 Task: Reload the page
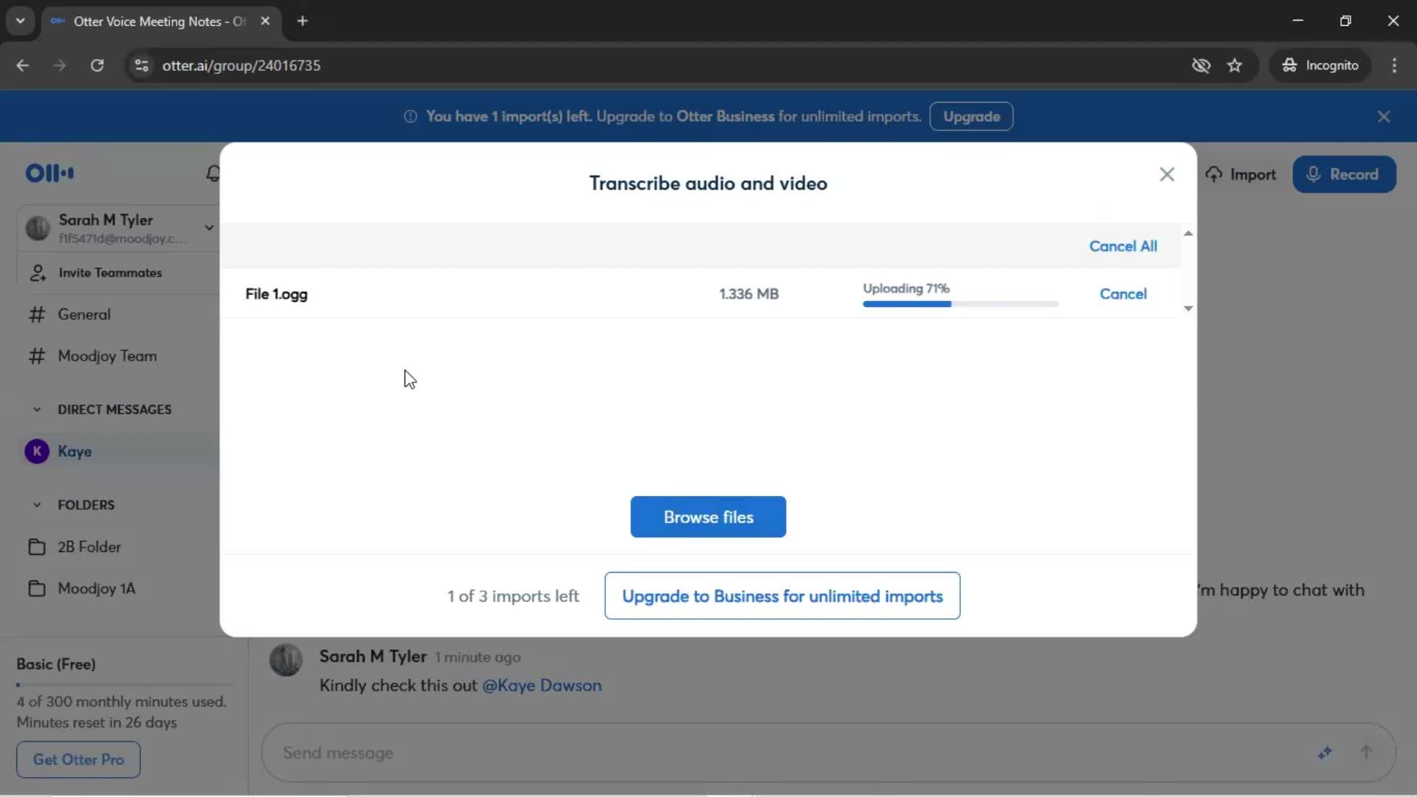(97, 66)
